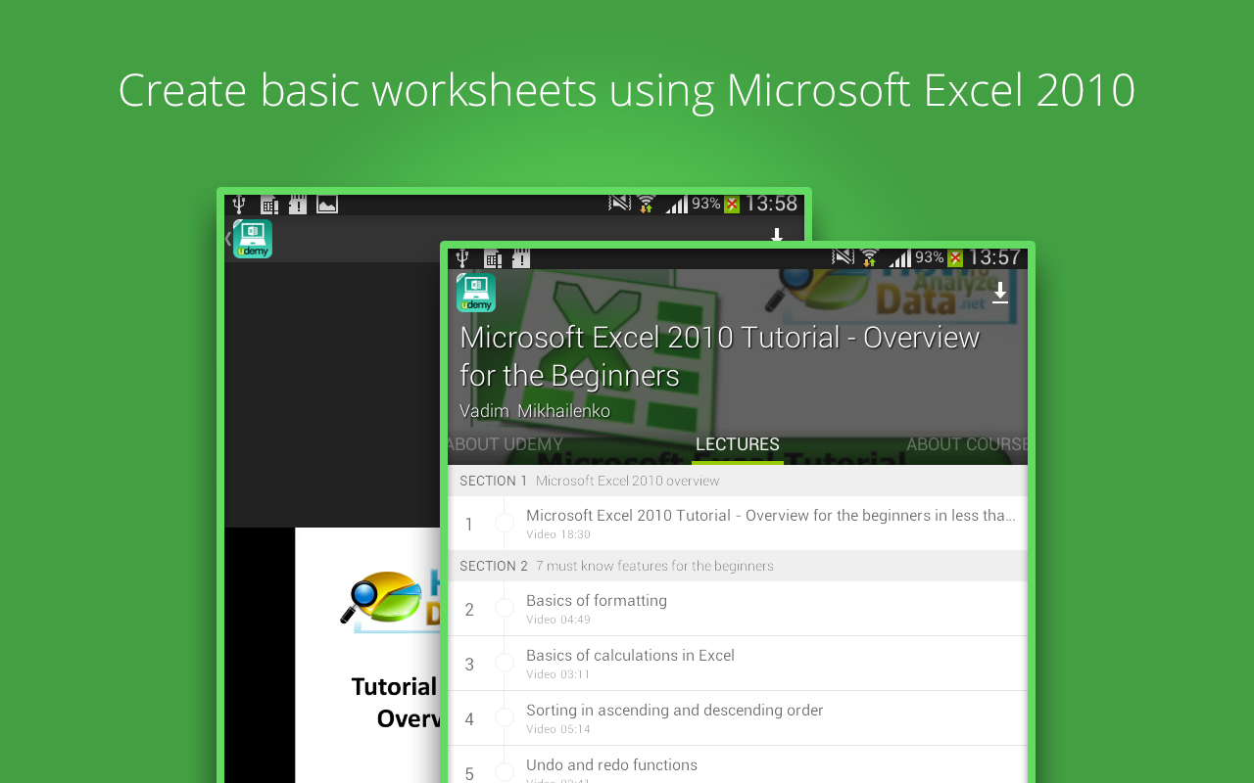Tap the battery icon beside 93% on front screen
Viewport: 1254px width, 783px height.
coord(955,258)
